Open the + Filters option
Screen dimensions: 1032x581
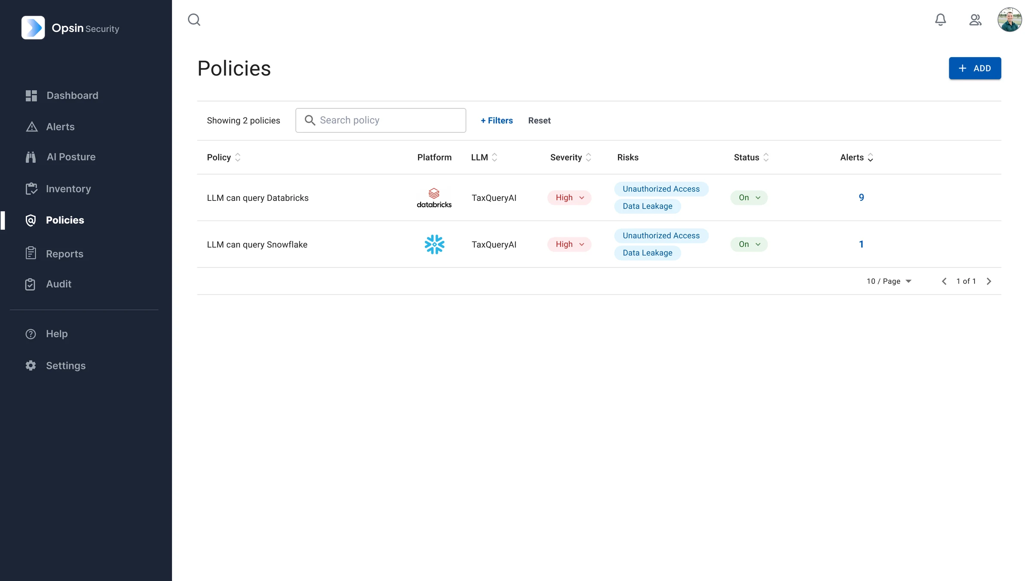pyautogui.click(x=497, y=120)
